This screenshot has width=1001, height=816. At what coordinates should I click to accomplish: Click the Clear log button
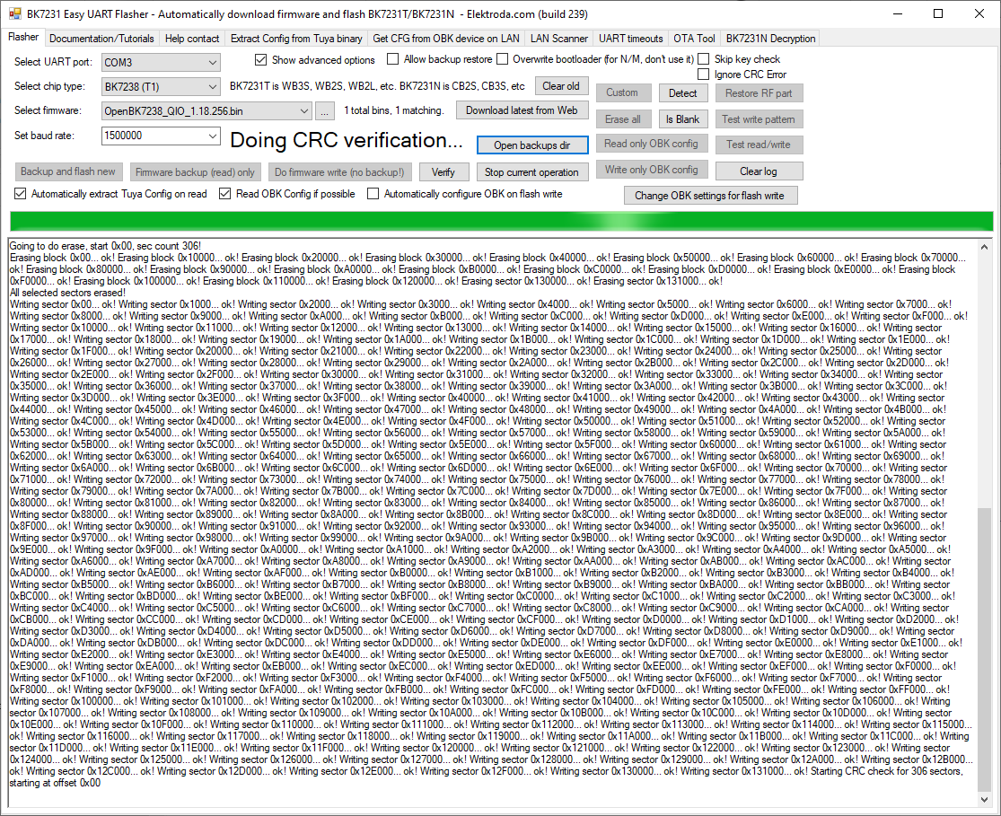pyautogui.click(x=759, y=171)
